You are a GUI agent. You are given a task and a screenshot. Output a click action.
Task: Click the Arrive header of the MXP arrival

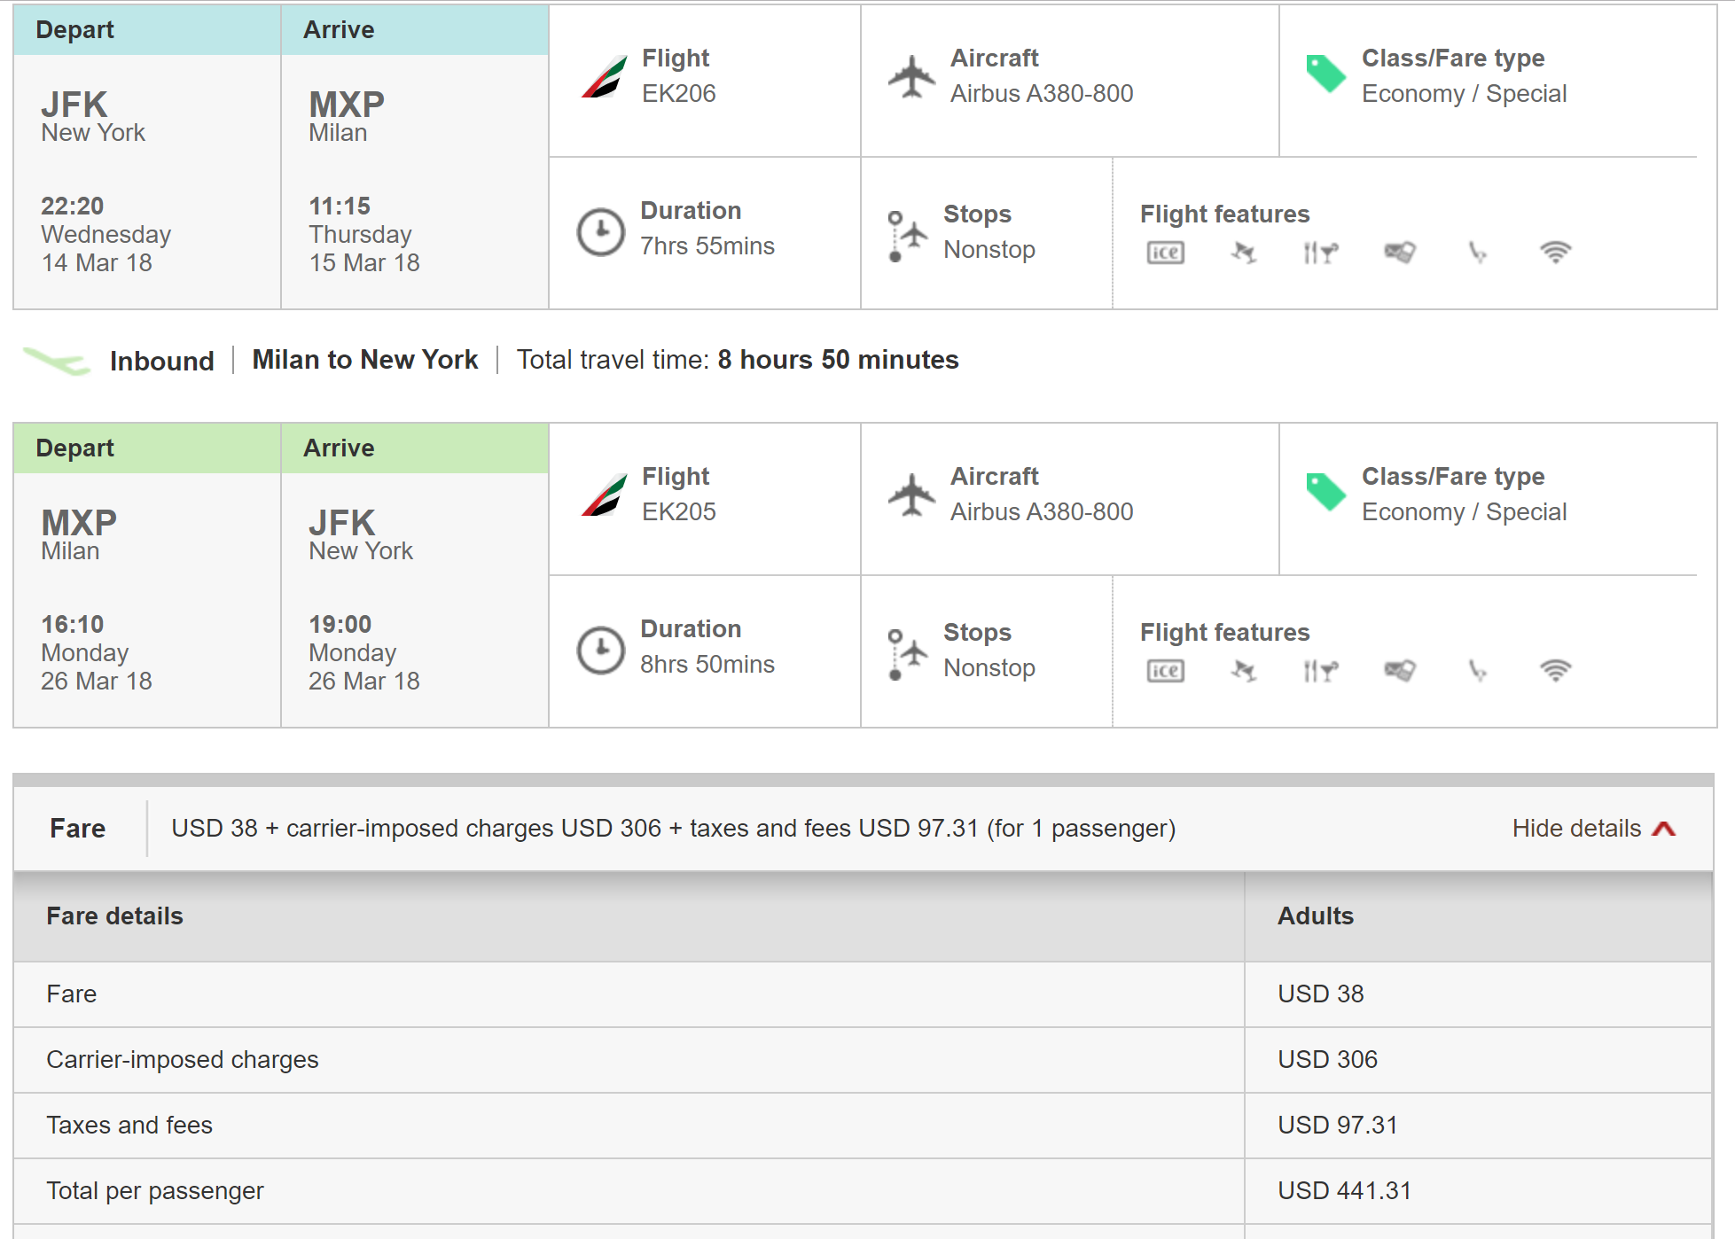click(x=339, y=29)
